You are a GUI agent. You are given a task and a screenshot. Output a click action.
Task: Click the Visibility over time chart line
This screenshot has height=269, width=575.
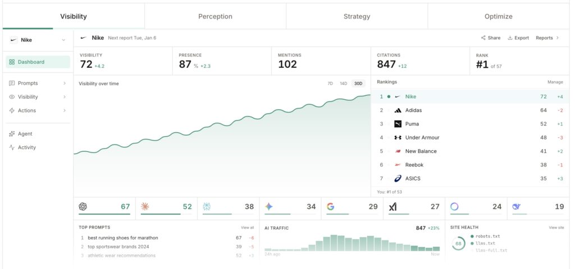pos(222,124)
